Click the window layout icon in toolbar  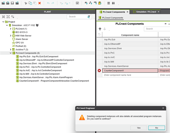(77, 3)
